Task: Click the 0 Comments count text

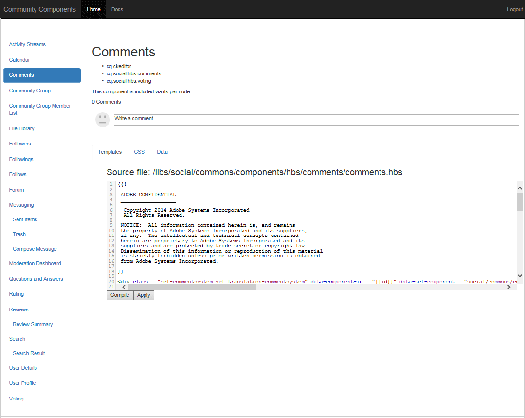Action: point(107,102)
